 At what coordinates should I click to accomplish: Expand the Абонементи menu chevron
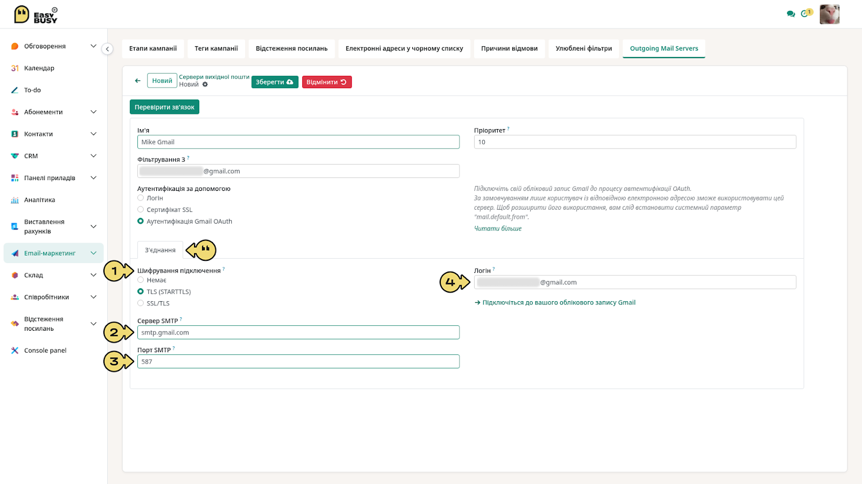pyautogui.click(x=93, y=112)
